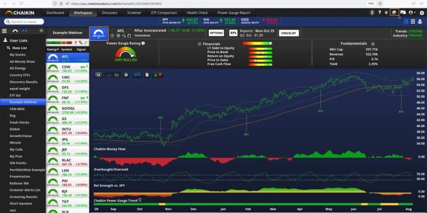Open the ETF Comparison tab
This screenshot has width=427, height=213.
tap(164, 12)
